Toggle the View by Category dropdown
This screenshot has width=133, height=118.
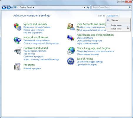pos(112,16)
